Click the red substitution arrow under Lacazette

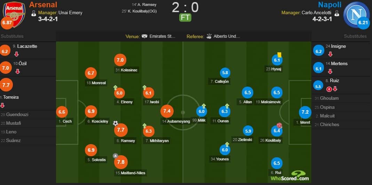(x=16, y=54)
